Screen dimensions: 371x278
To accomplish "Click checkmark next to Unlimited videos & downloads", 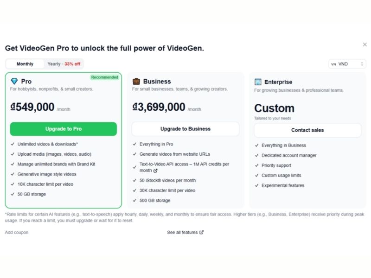I will 13,144.
